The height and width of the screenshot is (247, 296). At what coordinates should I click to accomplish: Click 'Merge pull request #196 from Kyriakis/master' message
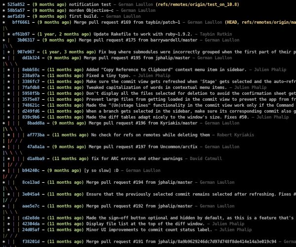click(x=143, y=123)
